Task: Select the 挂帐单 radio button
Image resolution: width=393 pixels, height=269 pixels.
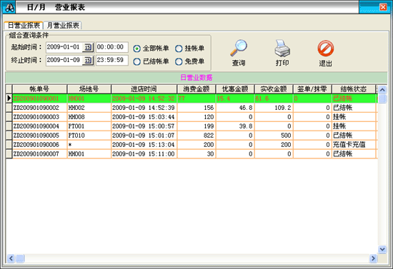Action: click(x=179, y=49)
